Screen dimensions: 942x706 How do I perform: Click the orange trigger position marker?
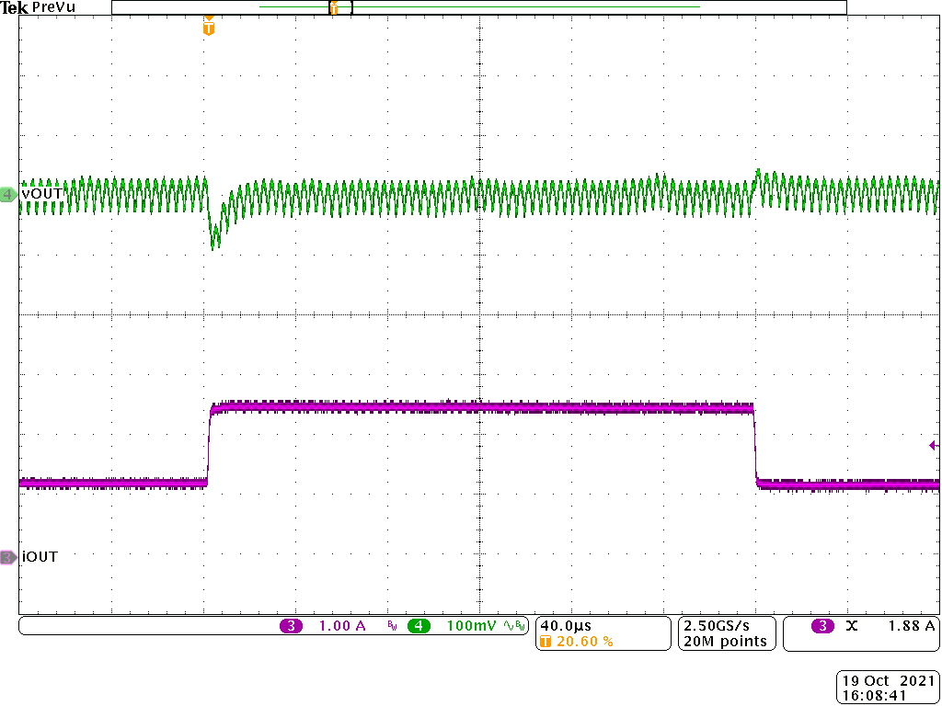tap(207, 28)
